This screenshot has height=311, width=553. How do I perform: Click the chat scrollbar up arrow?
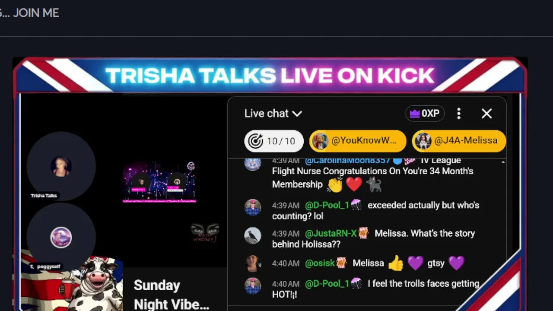[x=503, y=162]
